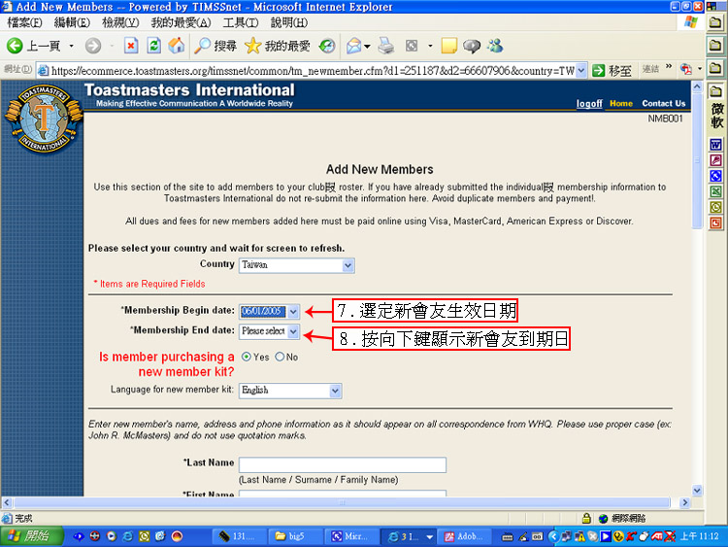Click the Windows Start (開始) button

pos(28,535)
